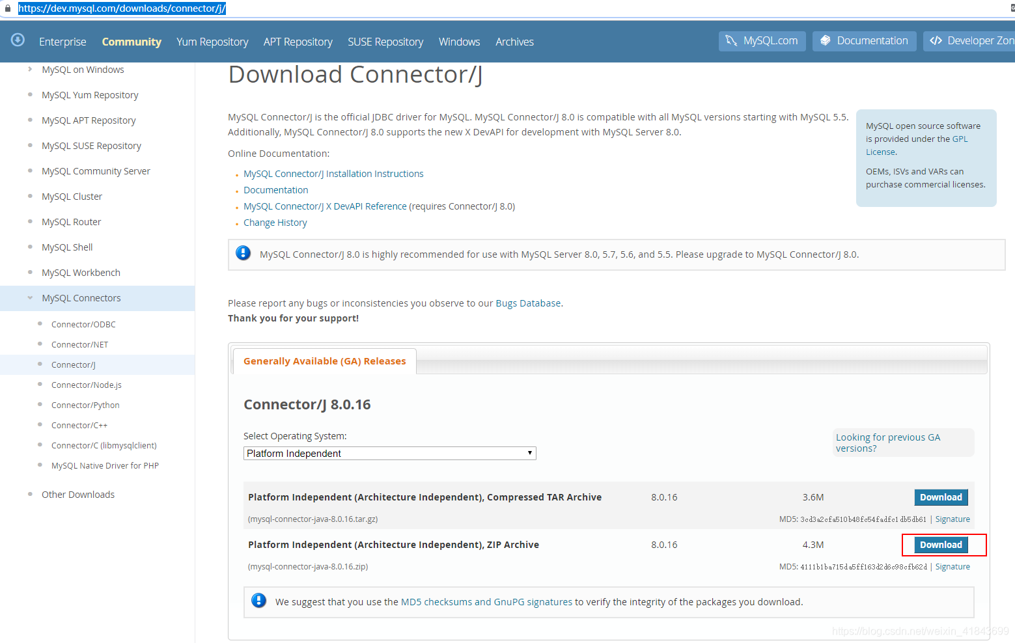This screenshot has width=1015, height=643.
Task: Click the Connector/J 8.0.16 heading
Action: tap(307, 405)
